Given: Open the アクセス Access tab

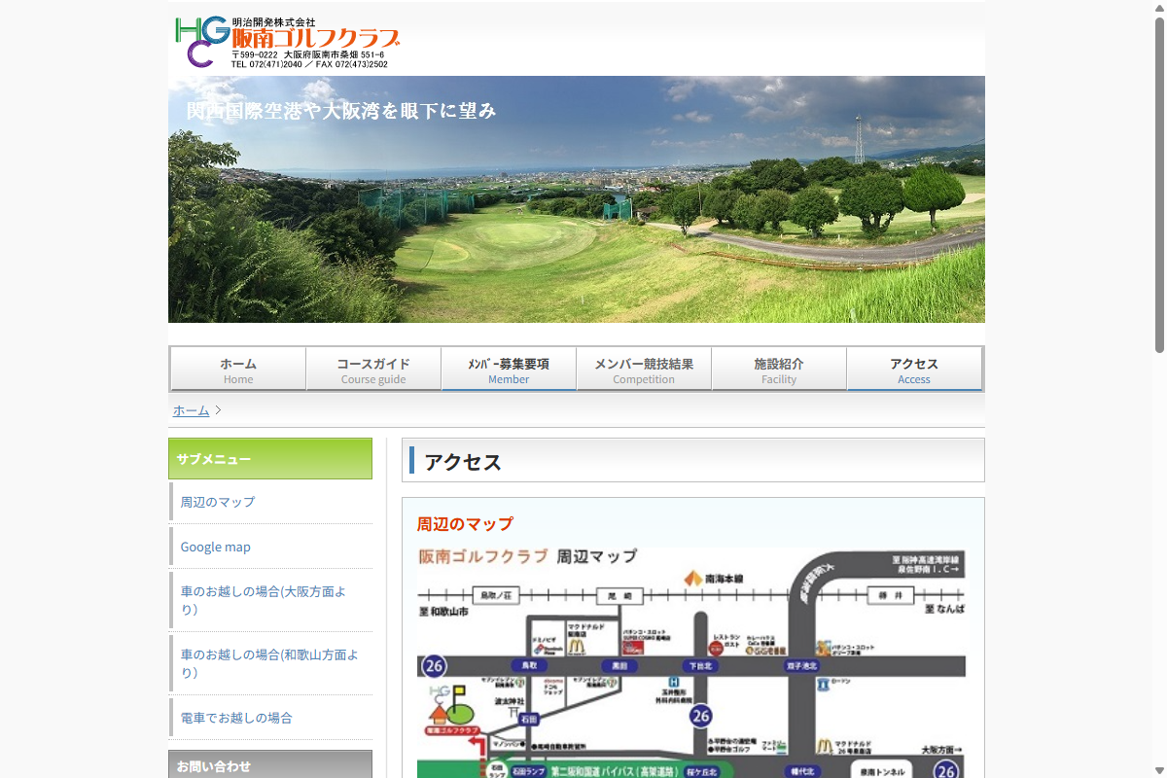Looking at the screenshot, I should pos(914,370).
